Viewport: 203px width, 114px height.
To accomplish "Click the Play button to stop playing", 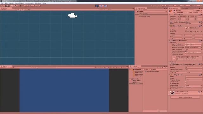I will coord(97,6).
